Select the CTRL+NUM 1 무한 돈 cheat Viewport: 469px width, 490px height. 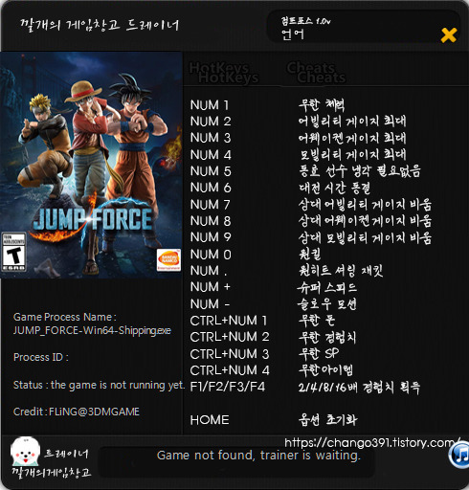tap(317, 321)
